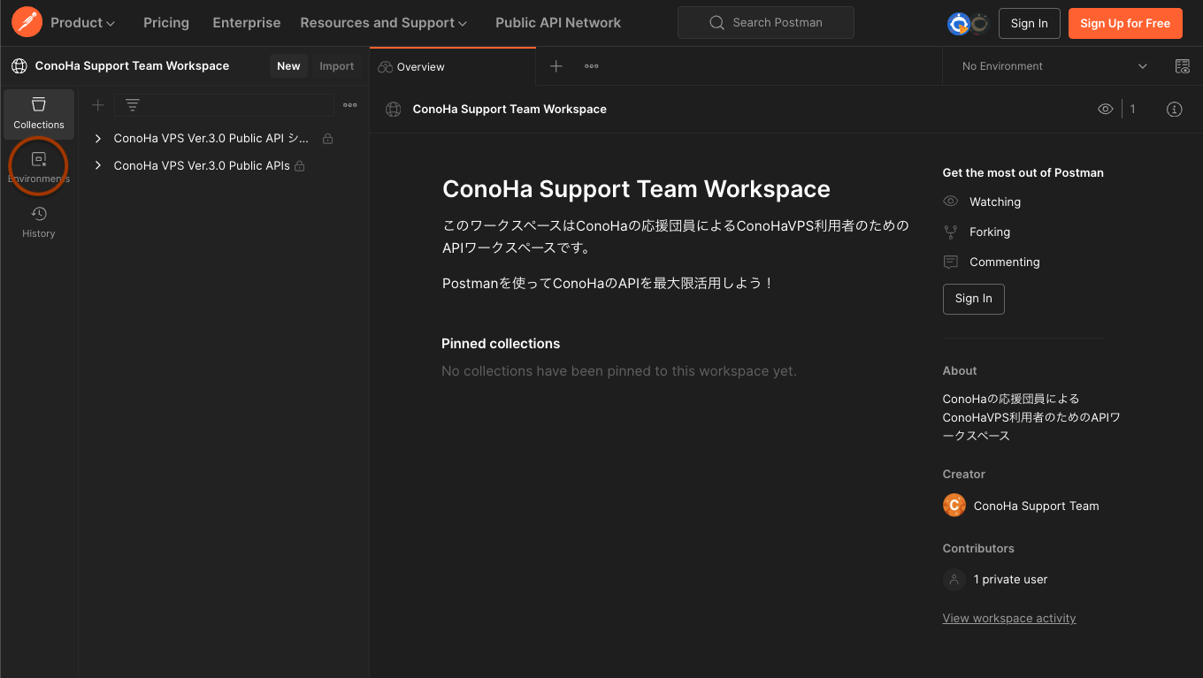Click workspace title in the overview header bar
The width and height of the screenshot is (1203, 678).
point(510,109)
